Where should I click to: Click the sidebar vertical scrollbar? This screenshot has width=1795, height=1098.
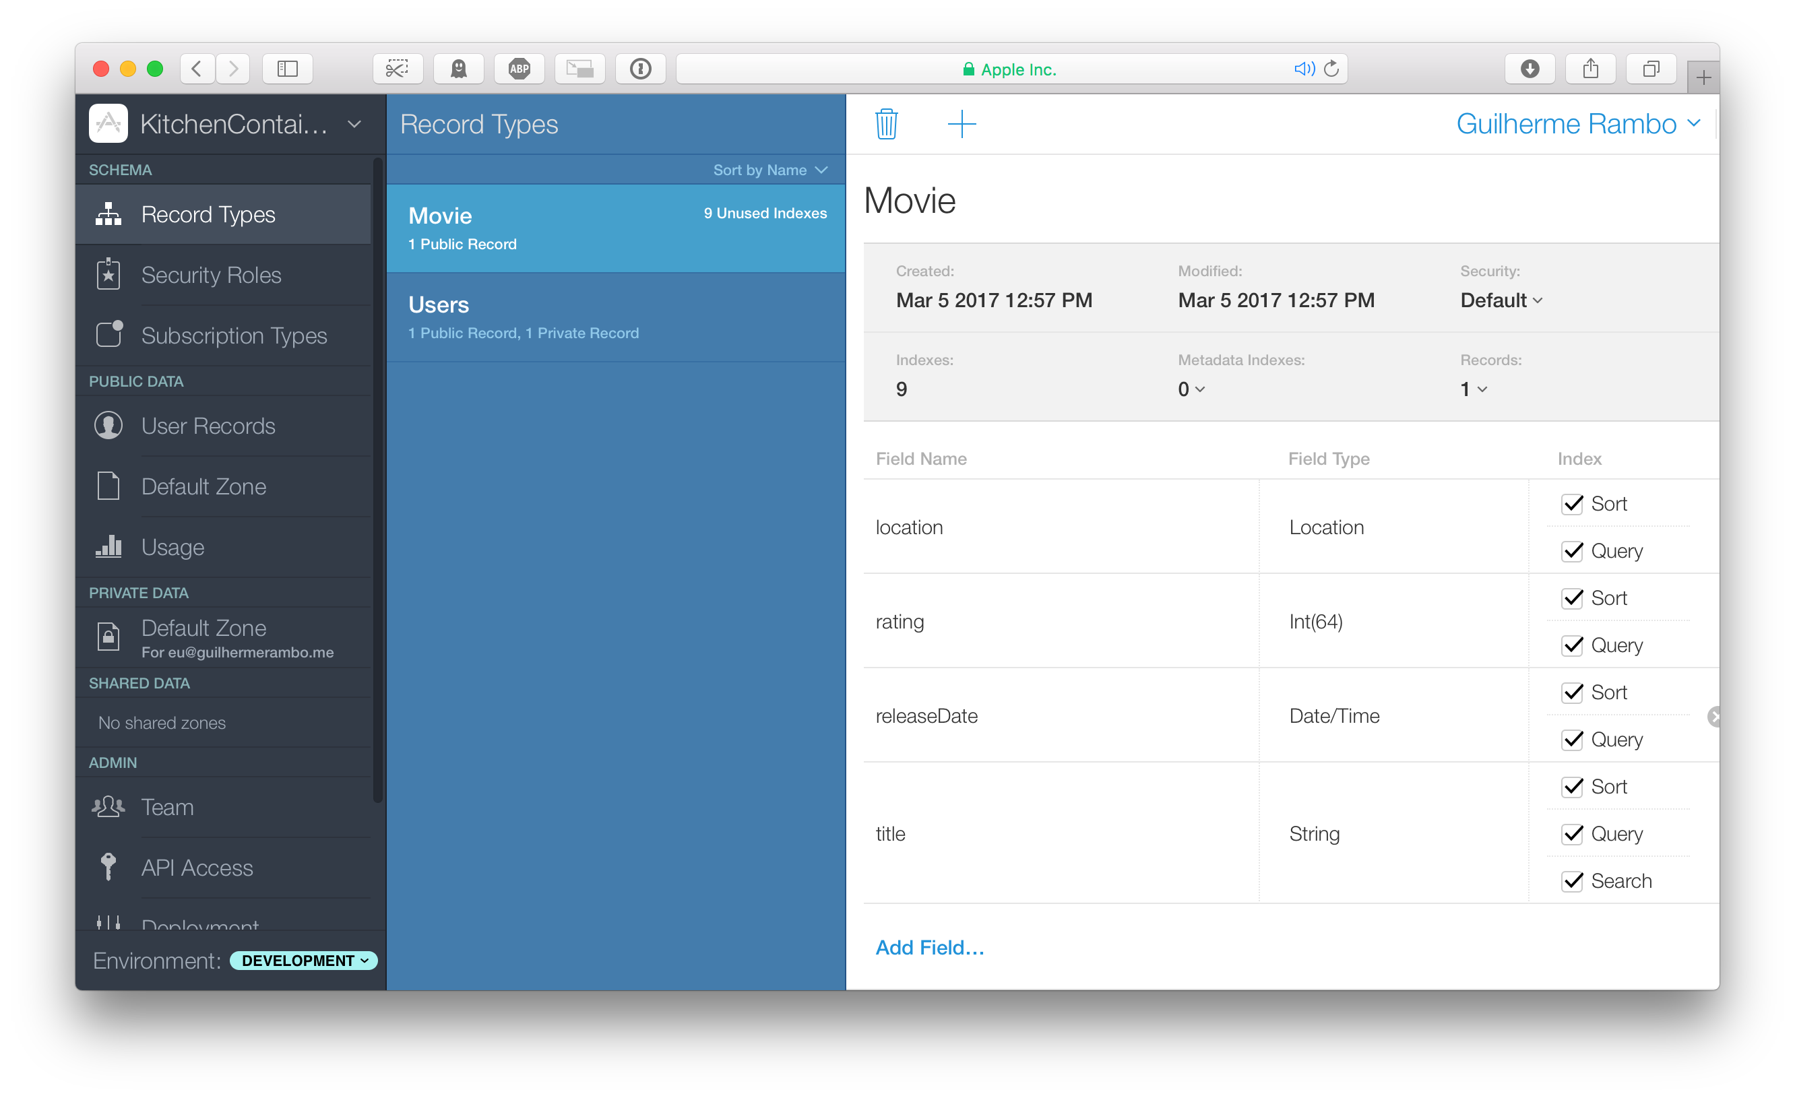tap(377, 480)
